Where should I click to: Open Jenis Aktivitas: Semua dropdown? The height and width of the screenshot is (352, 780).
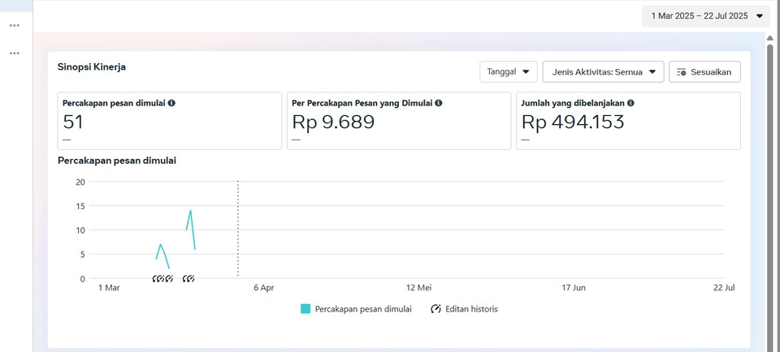click(x=603, y=72)
